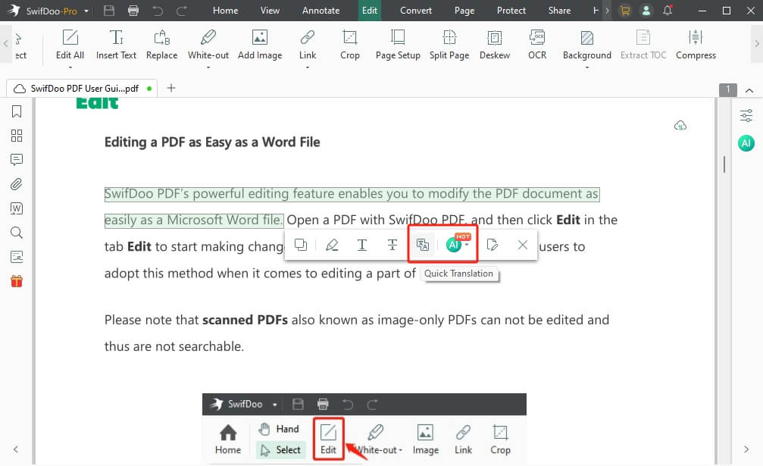Viewport: 763px width, 466px height.
Task: Add a new document tab with plus
Action: 170,88
